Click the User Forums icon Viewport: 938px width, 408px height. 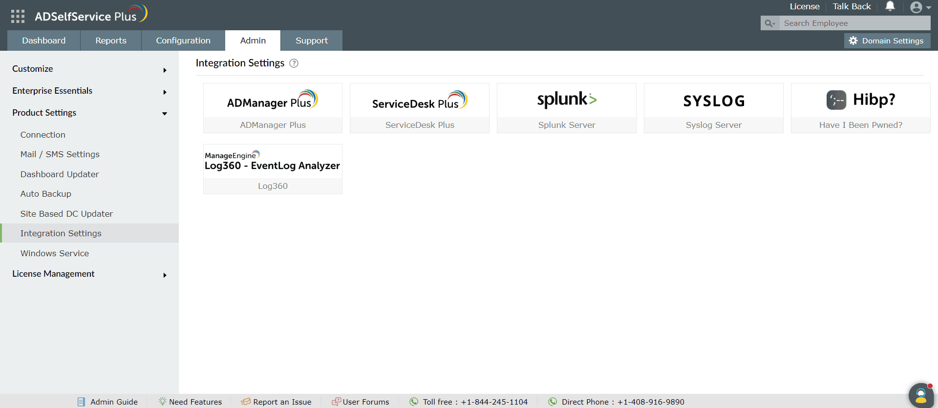coord(336,401)
